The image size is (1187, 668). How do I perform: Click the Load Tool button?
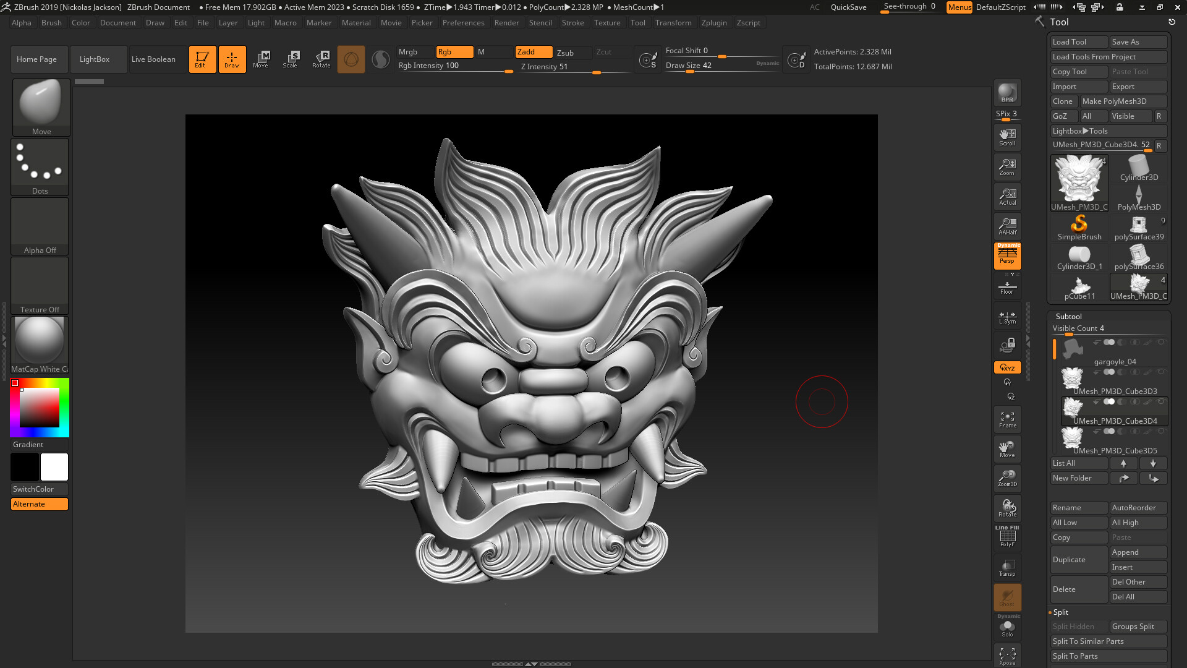click(x=1079, y=42)
